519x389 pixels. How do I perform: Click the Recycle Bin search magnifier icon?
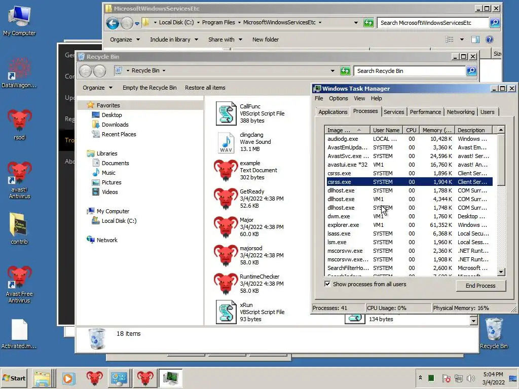point(471,71)
